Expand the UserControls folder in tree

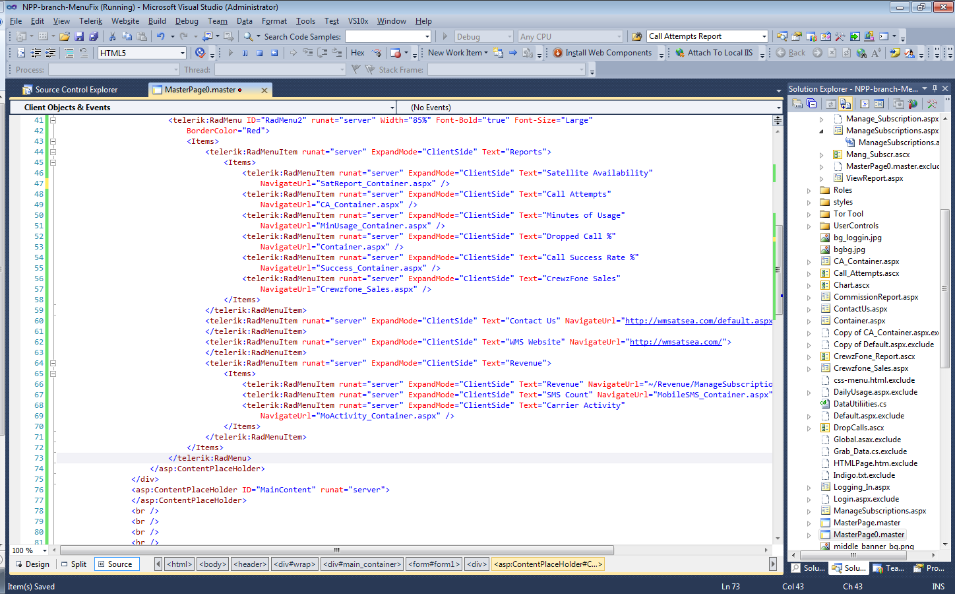click(x=809, y=226)
